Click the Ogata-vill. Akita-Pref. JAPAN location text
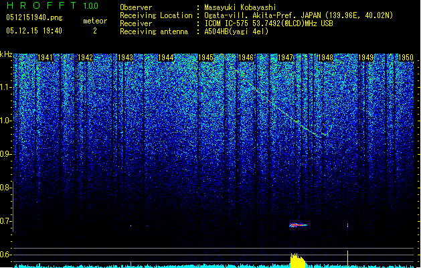Screen dimensions: 421x268 pos(299,15)
